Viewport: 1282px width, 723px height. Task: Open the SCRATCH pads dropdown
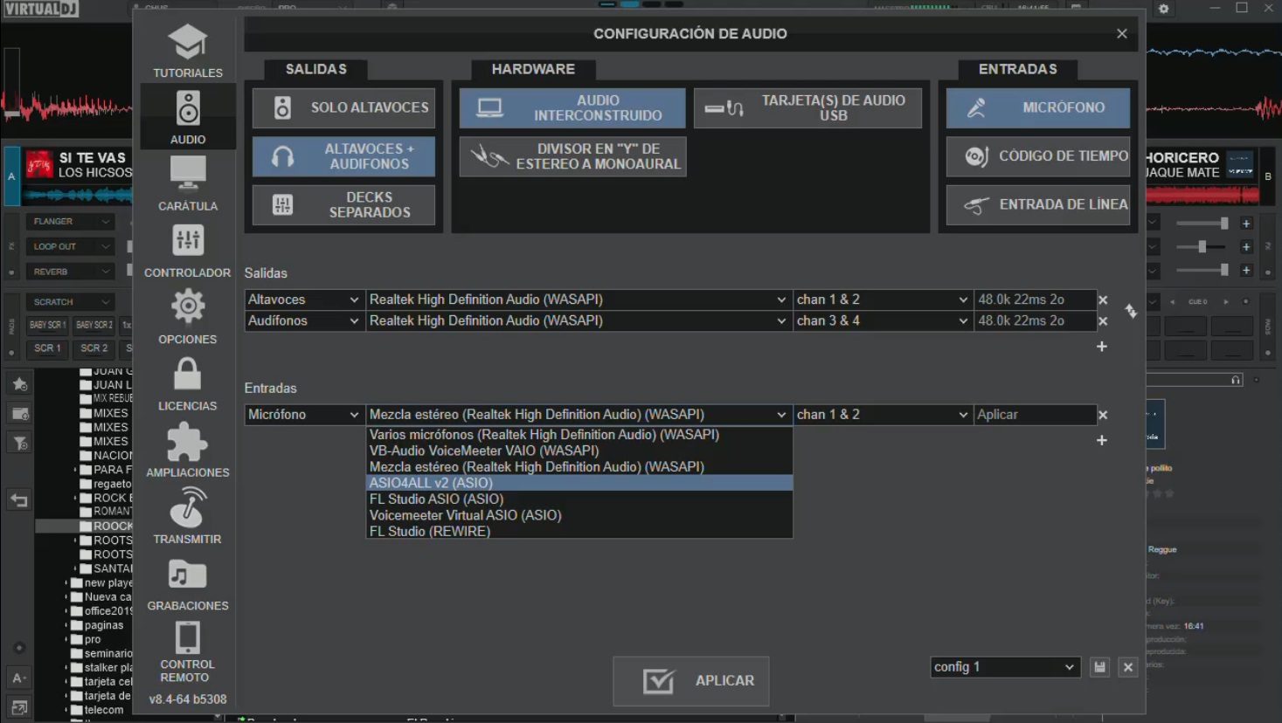point(71,302)
